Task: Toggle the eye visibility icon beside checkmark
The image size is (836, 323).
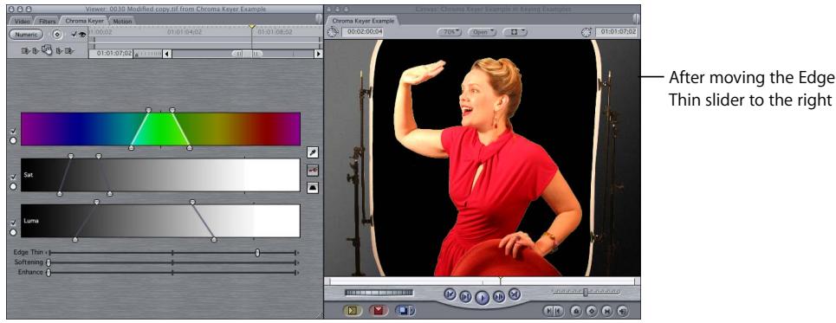Action: (82, 34)
